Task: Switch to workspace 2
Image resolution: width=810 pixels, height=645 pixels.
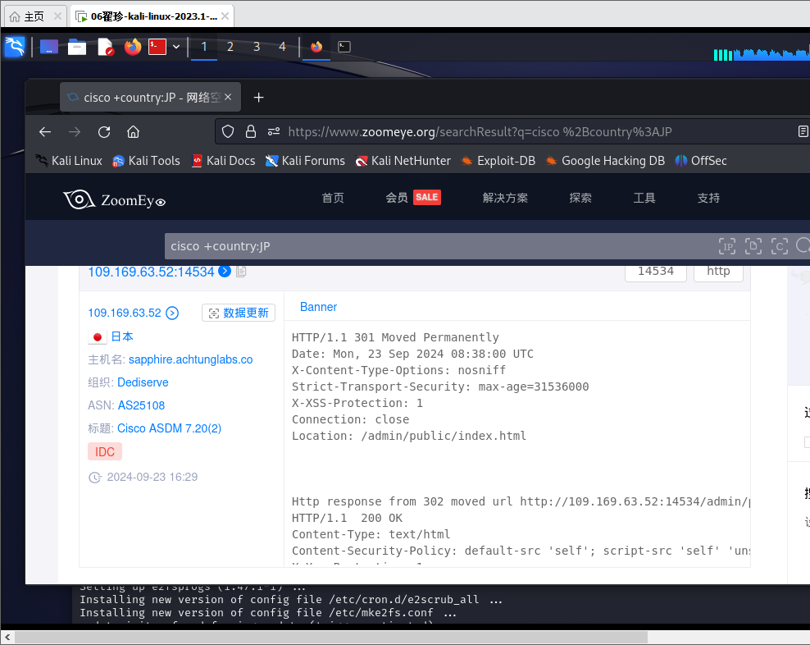Action: tap(230, 47)
